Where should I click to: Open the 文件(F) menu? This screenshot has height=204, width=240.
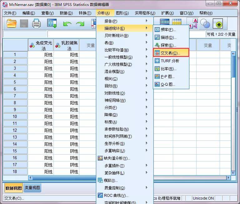click(x=10, y=13)
